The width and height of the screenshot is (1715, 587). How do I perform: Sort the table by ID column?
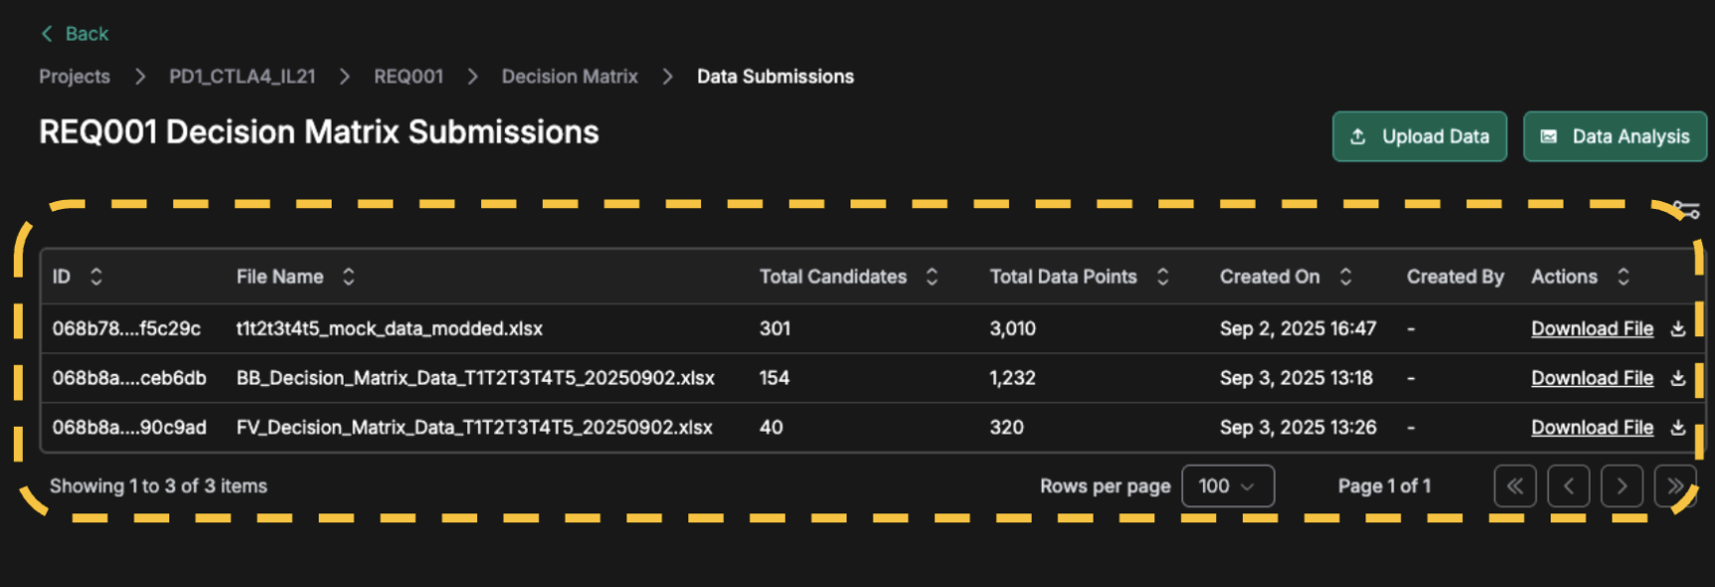[x=96, y=277]
